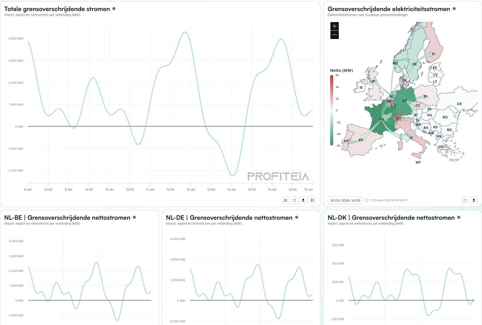Select United Kingdom (UK) on the map

(x=373, y=81)
